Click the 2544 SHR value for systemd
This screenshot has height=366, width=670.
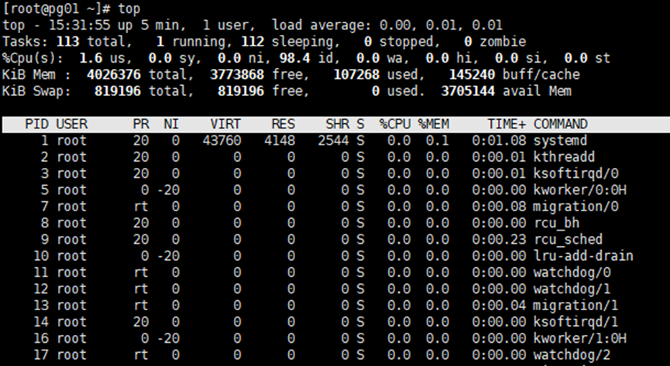point(334,141)
